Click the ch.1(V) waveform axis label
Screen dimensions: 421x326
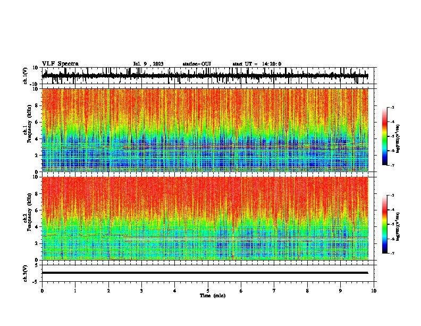[x=26, y=76]
